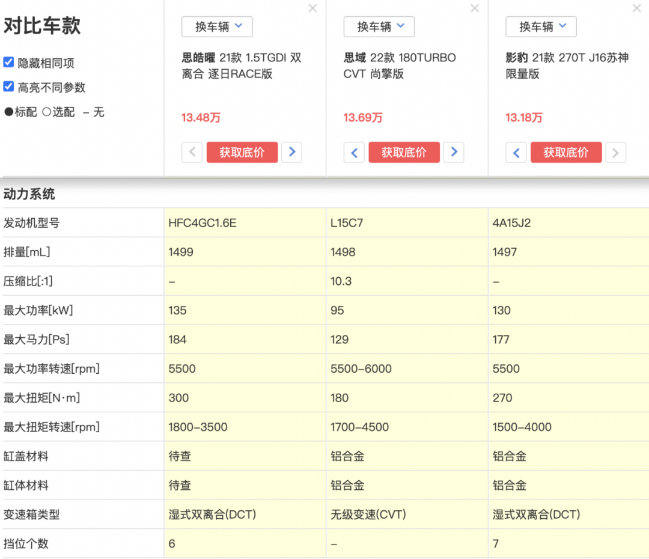Select the 13.69万 price text
This screenshot has width=649, height=559.
coord(363,118)
